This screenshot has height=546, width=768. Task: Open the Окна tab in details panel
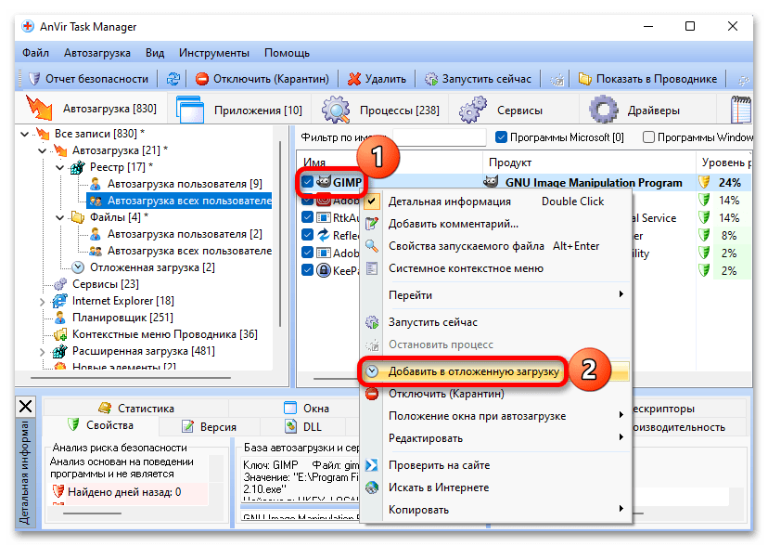click(307, 409)
